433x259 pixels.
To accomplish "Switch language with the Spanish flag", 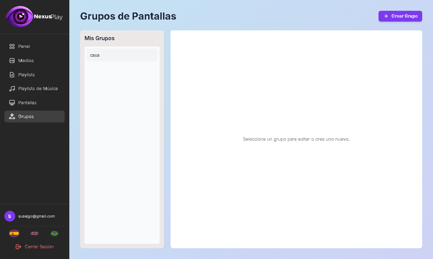I will point(14,233).
